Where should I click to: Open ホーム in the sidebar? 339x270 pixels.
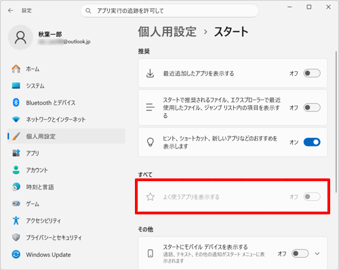click(66, 69)
